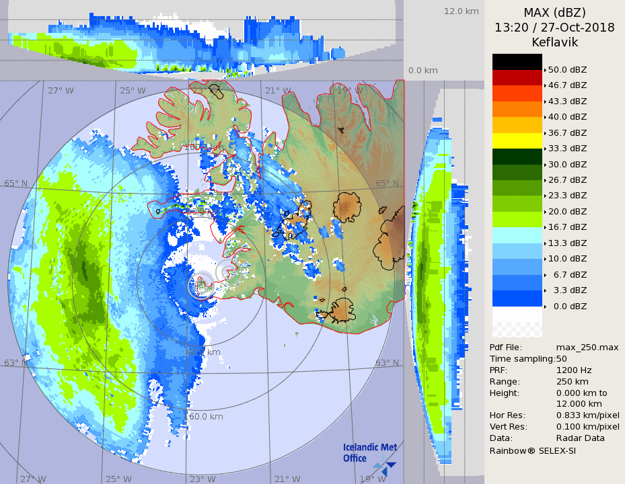Screen dimensions: 625x484
Task: Click the arrow marker beside 33.3 dBZ
Action: [545, 149]
